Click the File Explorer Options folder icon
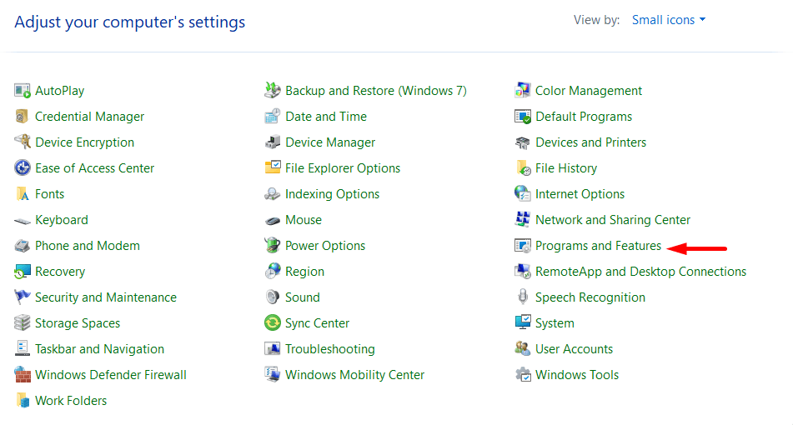 [273, 168]
